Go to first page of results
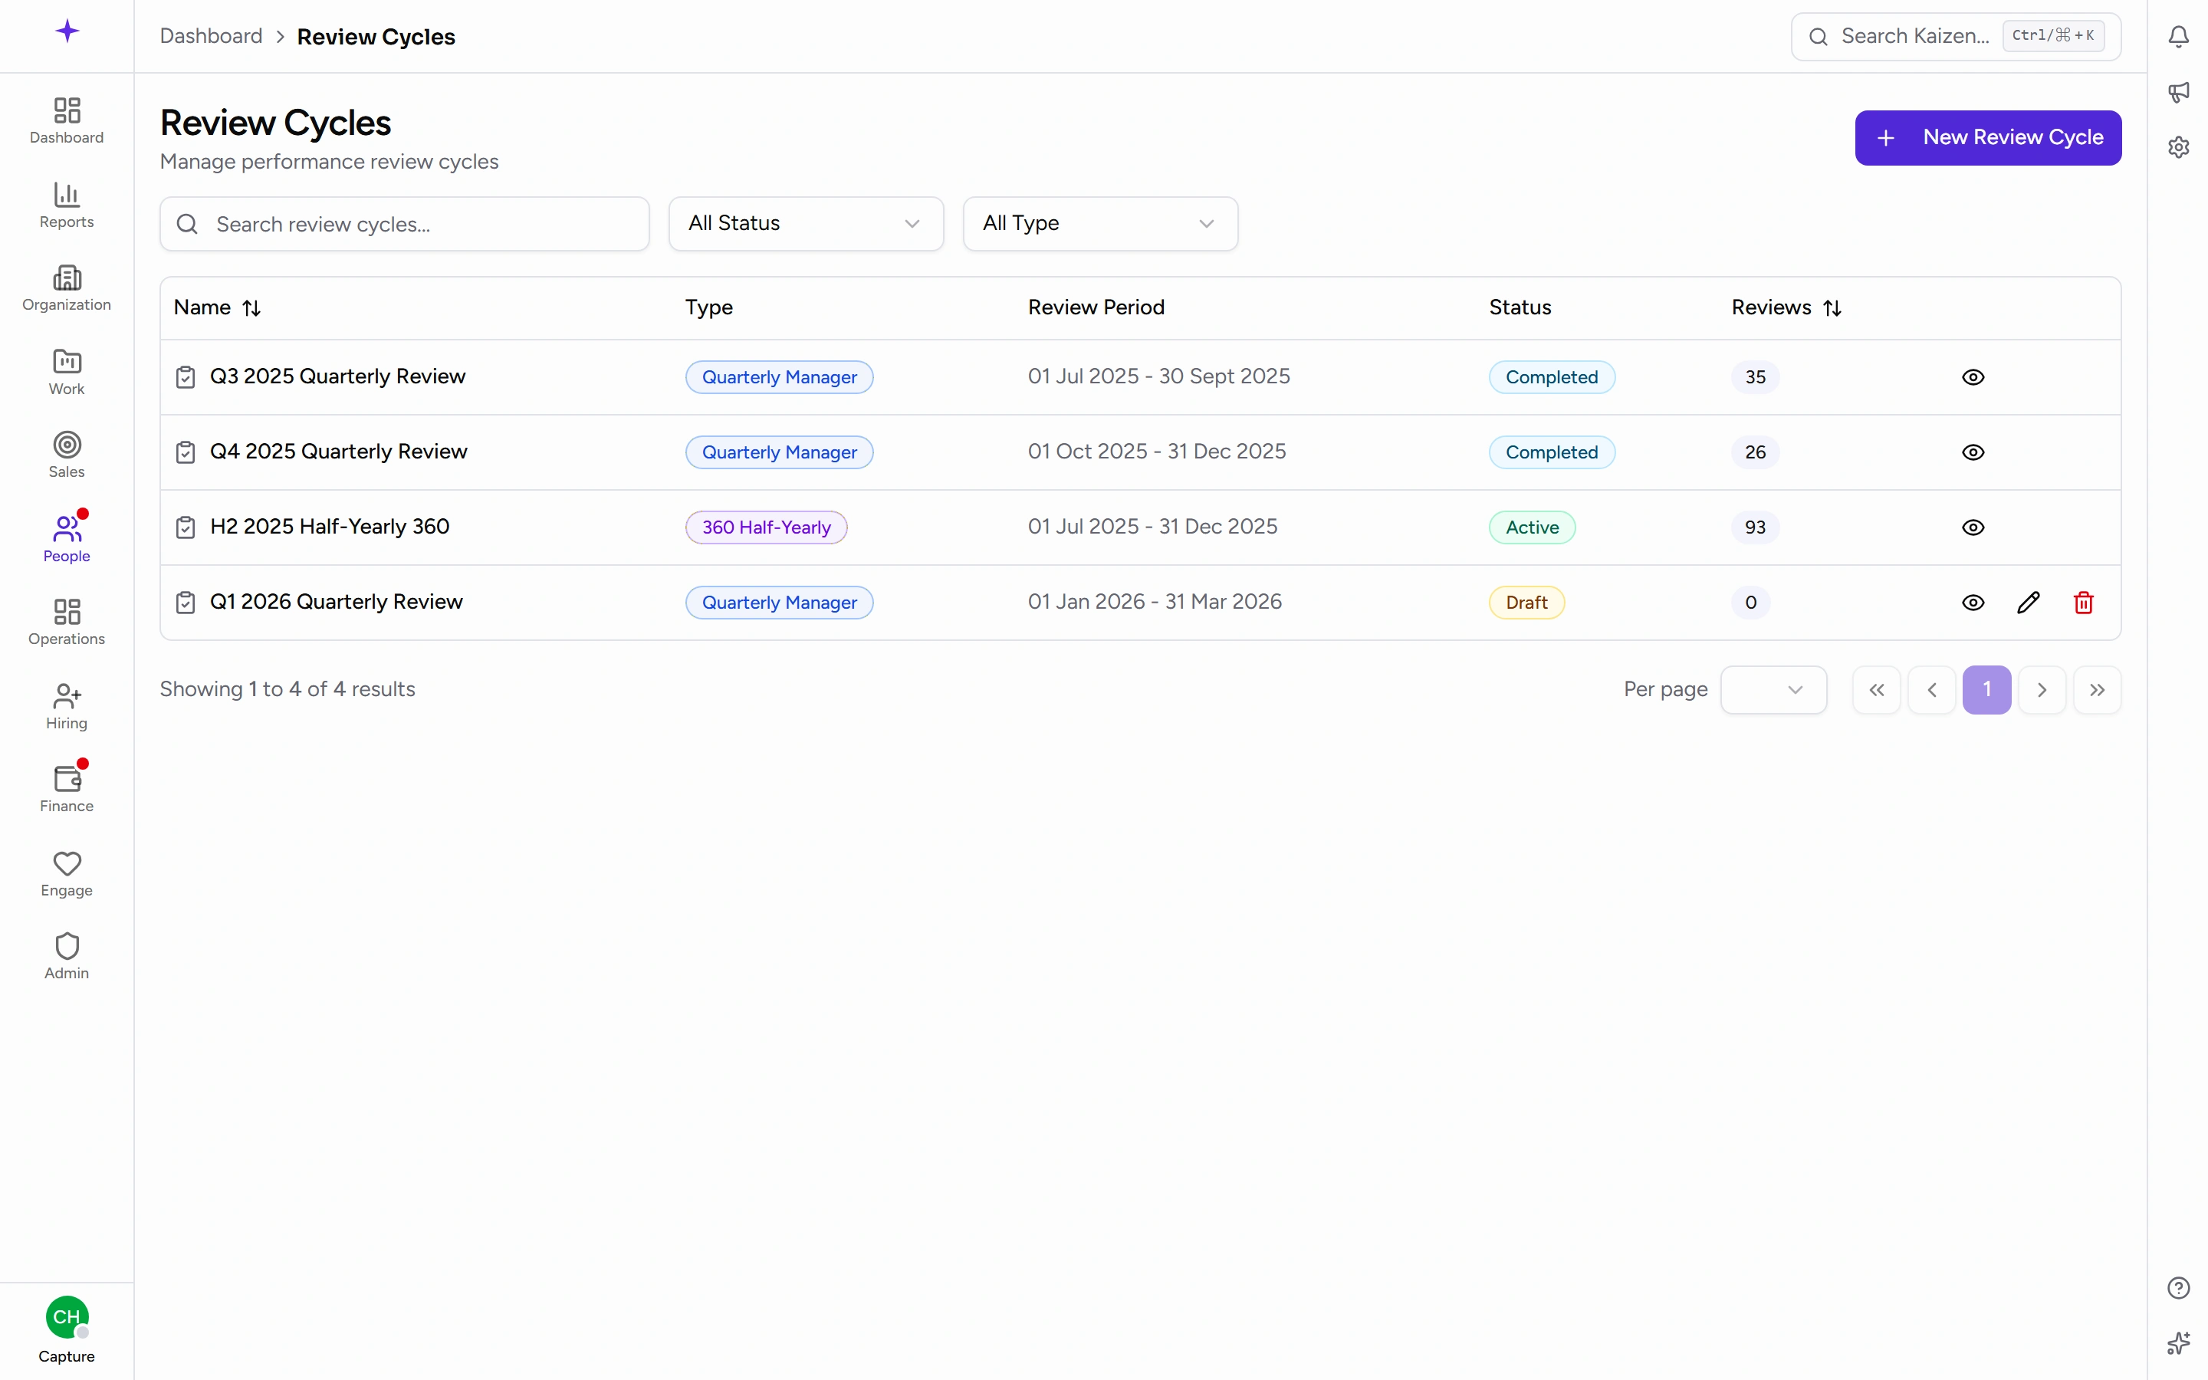This screenshot has height=1380, width=2208. [1876, 690]
